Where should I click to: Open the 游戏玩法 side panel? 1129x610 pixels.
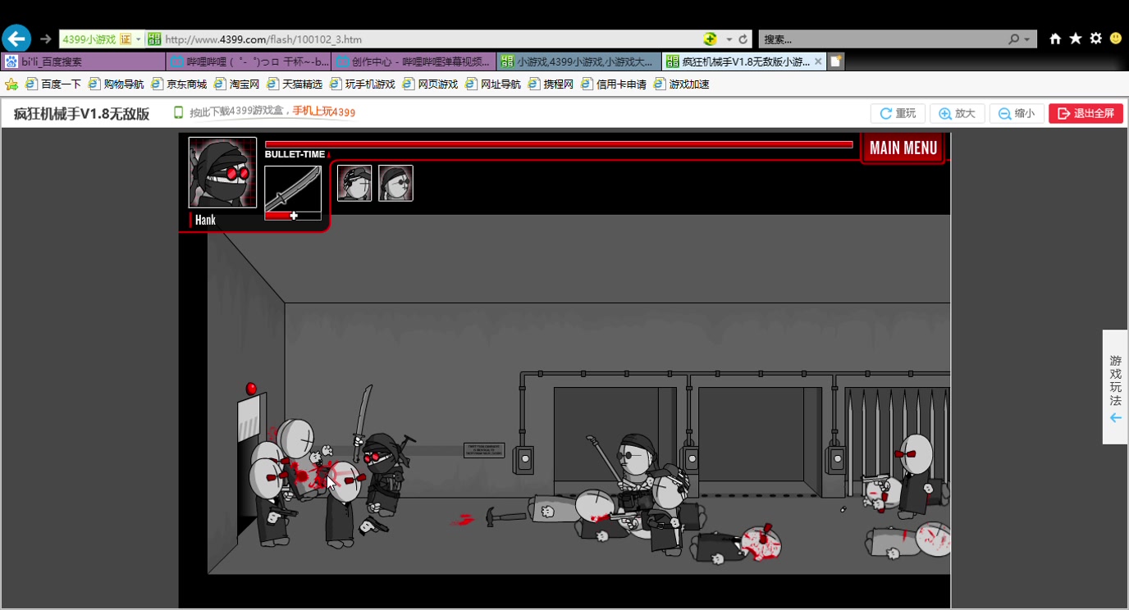1115,387
